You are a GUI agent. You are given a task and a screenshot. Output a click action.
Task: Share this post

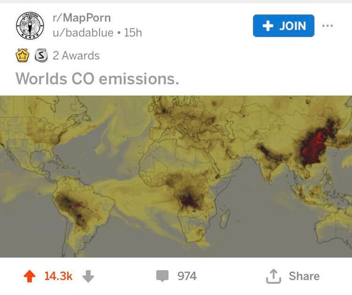coord(304,276)
